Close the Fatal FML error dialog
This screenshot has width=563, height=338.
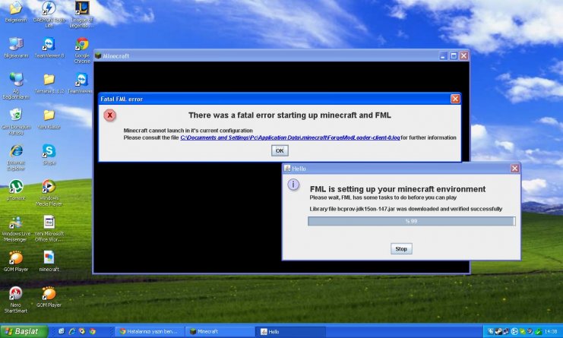[x=455, y=99]
